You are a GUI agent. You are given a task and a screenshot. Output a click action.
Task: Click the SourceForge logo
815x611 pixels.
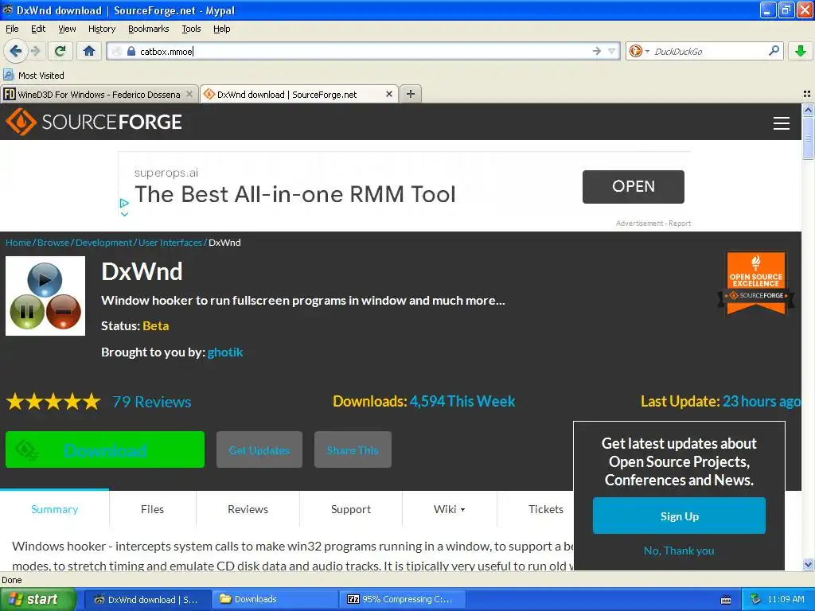pyautogui.click(x=94, y=122)
